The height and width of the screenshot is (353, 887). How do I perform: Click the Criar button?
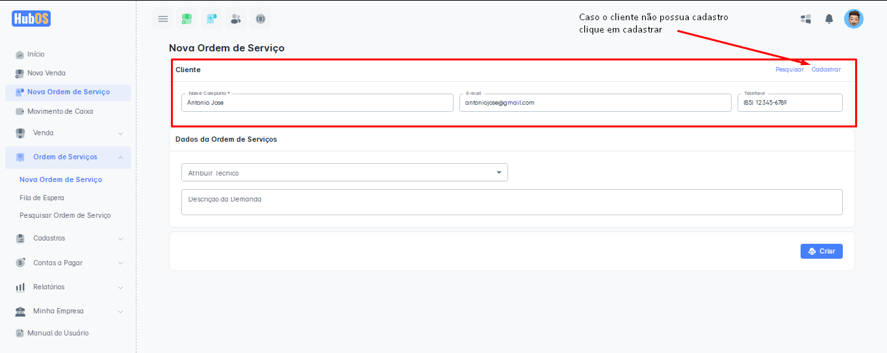[821, 252]
